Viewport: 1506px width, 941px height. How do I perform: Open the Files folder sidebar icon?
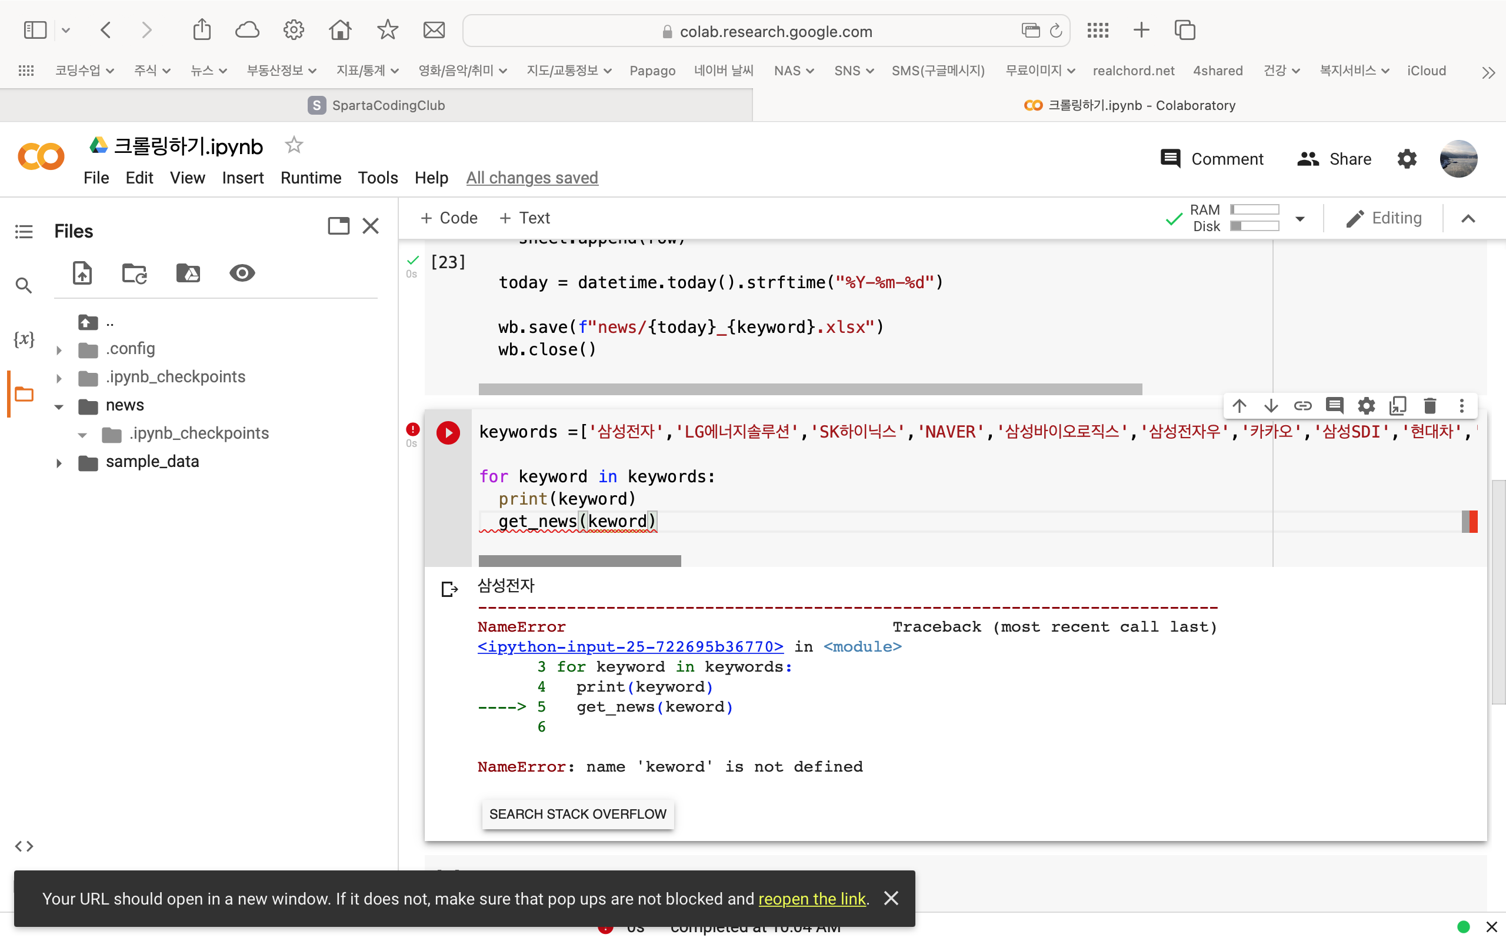click(x=24, y=393)
